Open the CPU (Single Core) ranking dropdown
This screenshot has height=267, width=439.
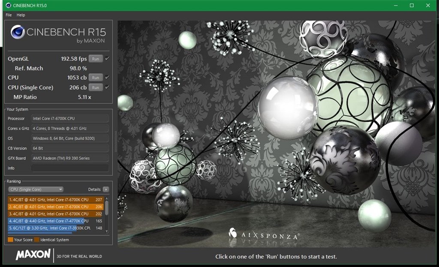[36, 189]
